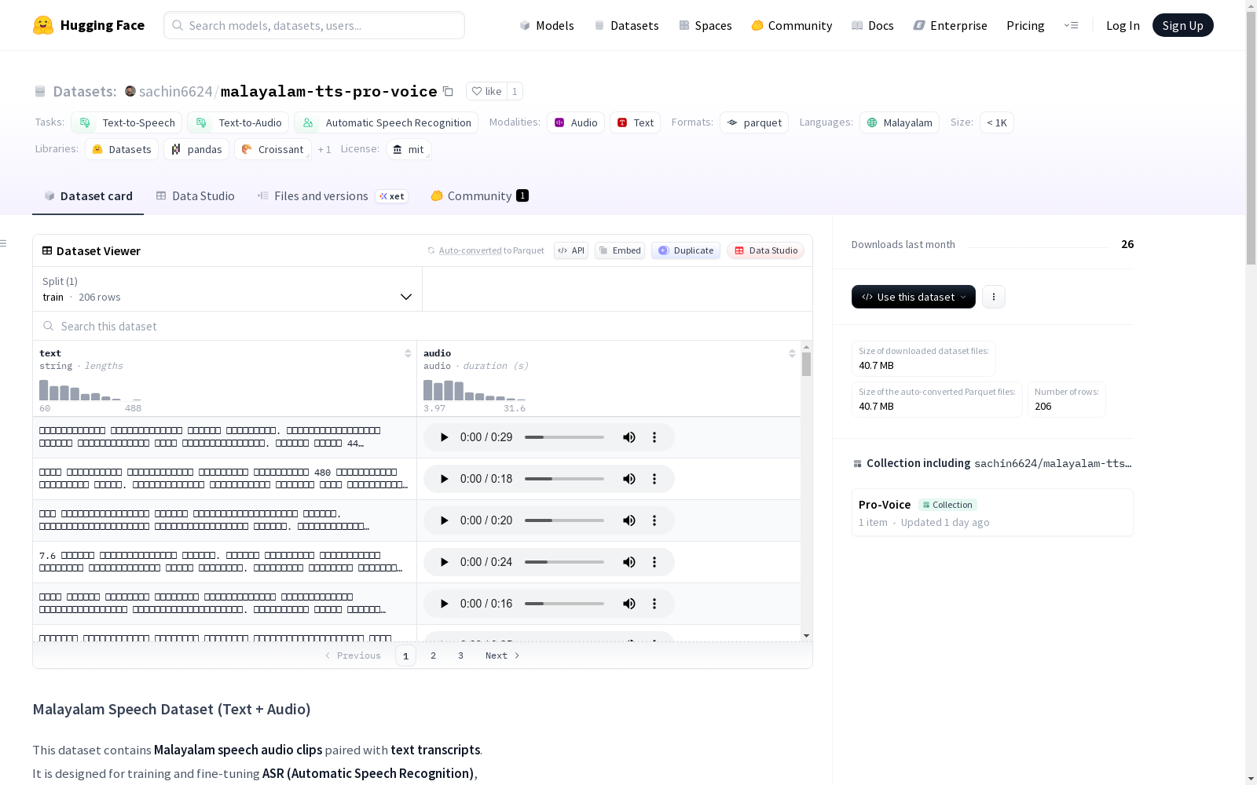This screenshot has height=785, width=1257.
Task: Go to page 2 of the dataset
Action: pyautogui.click(x=433, y=655)
